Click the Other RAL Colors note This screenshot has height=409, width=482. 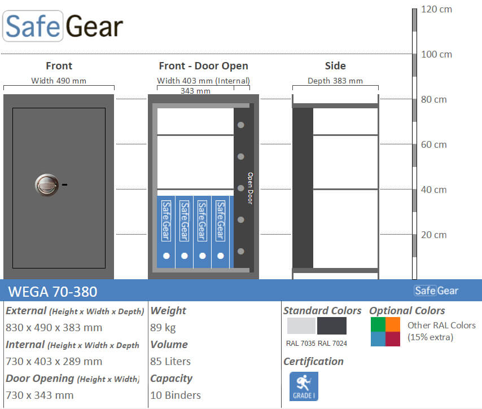tap(441, 331)
